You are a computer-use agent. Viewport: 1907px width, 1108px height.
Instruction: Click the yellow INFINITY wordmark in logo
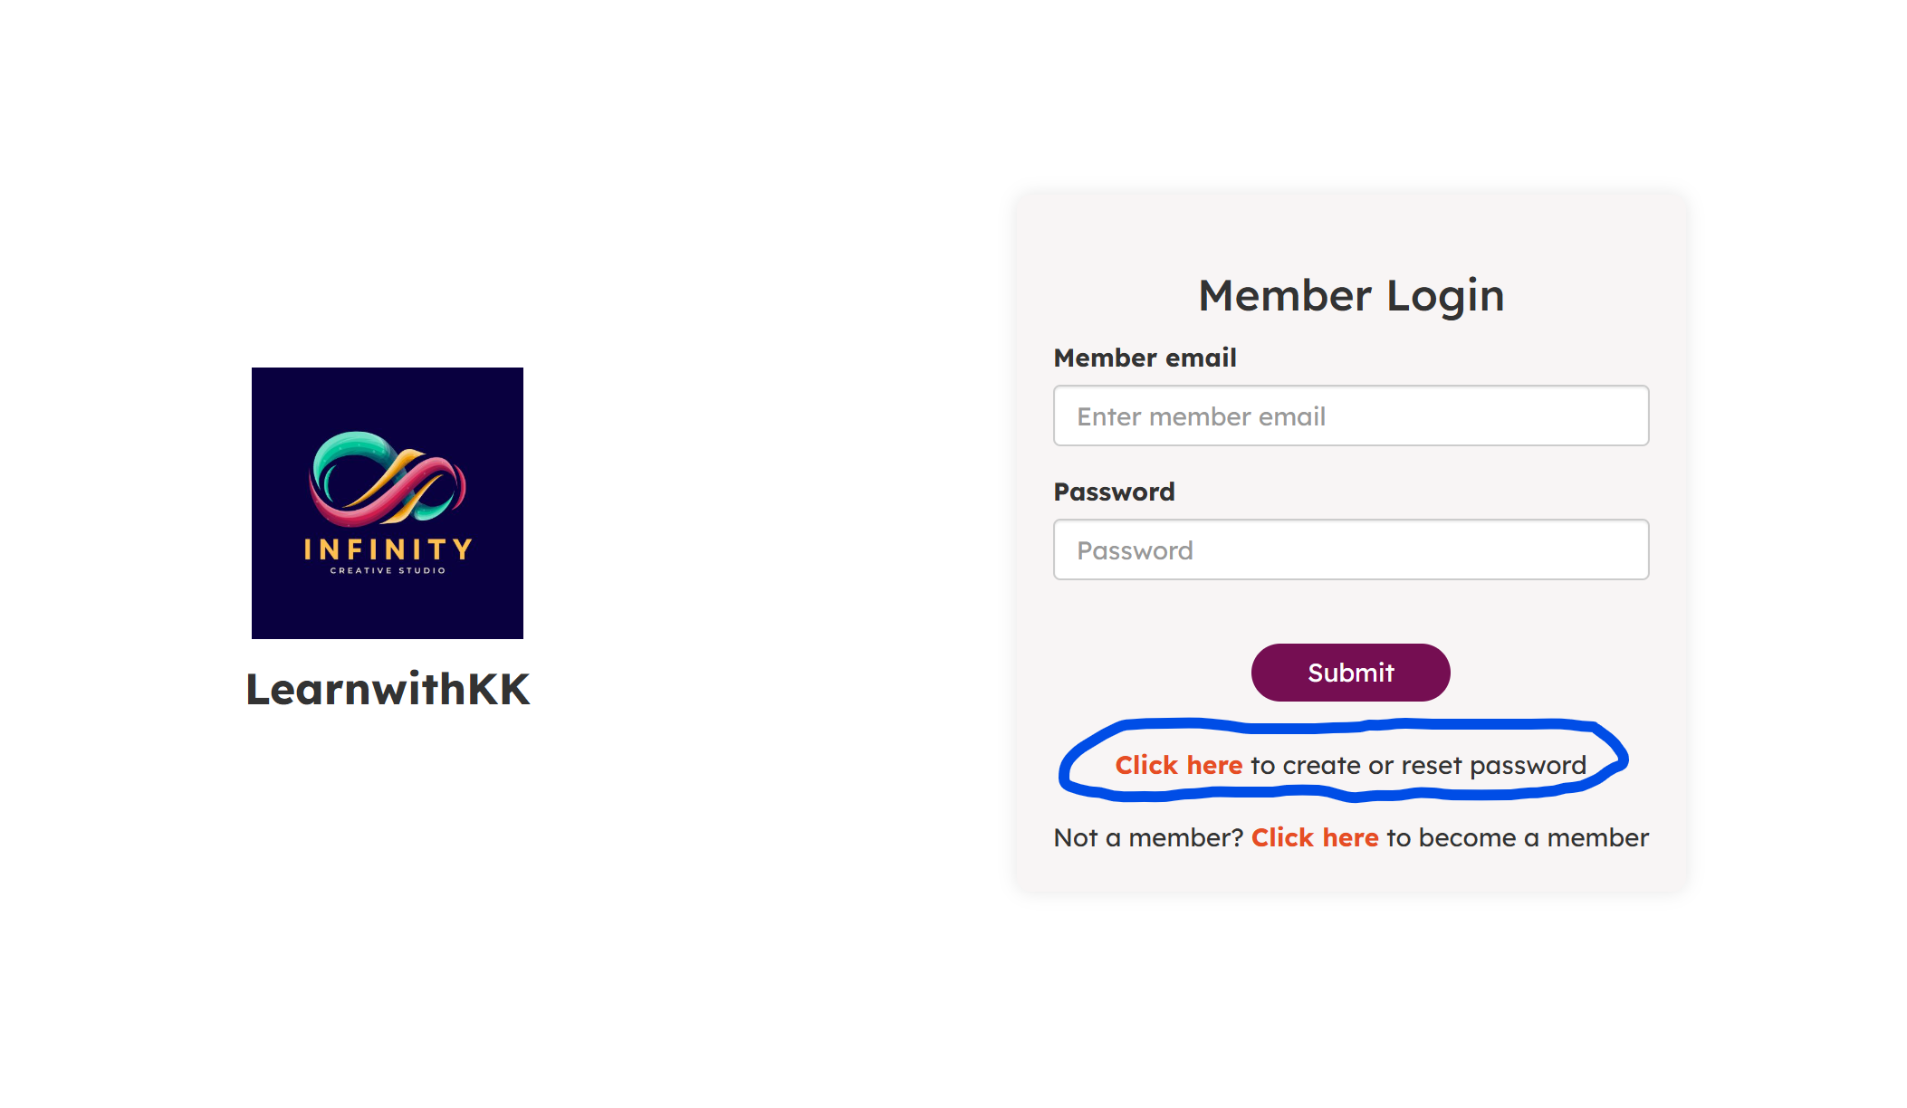click(388, 549)
